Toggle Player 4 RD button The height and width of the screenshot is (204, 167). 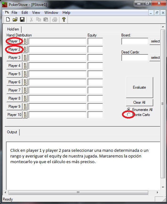click(25, 66)
